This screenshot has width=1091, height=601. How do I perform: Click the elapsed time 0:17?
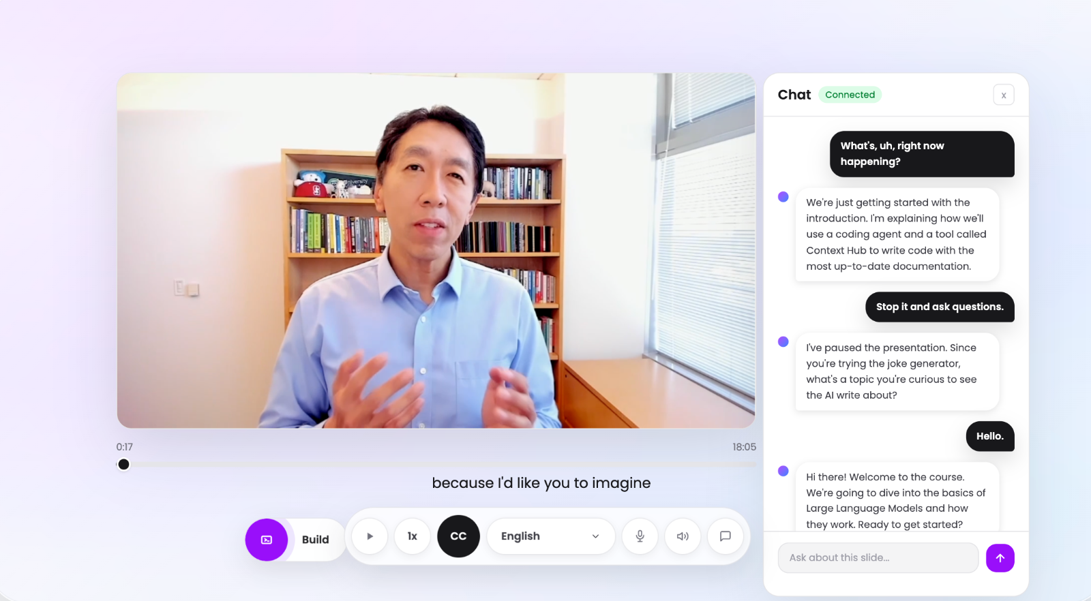(x=124, y=447)
